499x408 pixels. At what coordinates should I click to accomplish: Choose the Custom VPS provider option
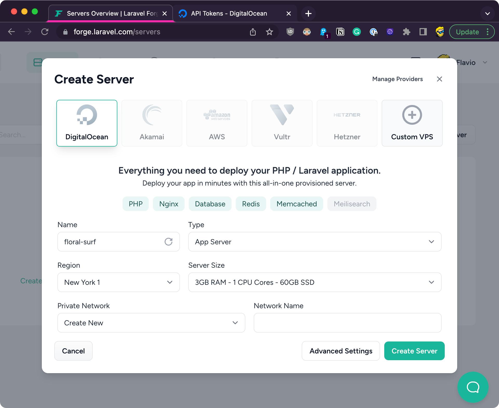pos(412,123)
